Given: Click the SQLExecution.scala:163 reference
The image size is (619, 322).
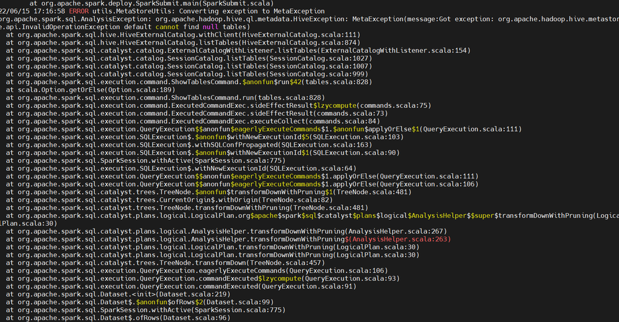Looking at the screenshot, I should coord(324,145).
